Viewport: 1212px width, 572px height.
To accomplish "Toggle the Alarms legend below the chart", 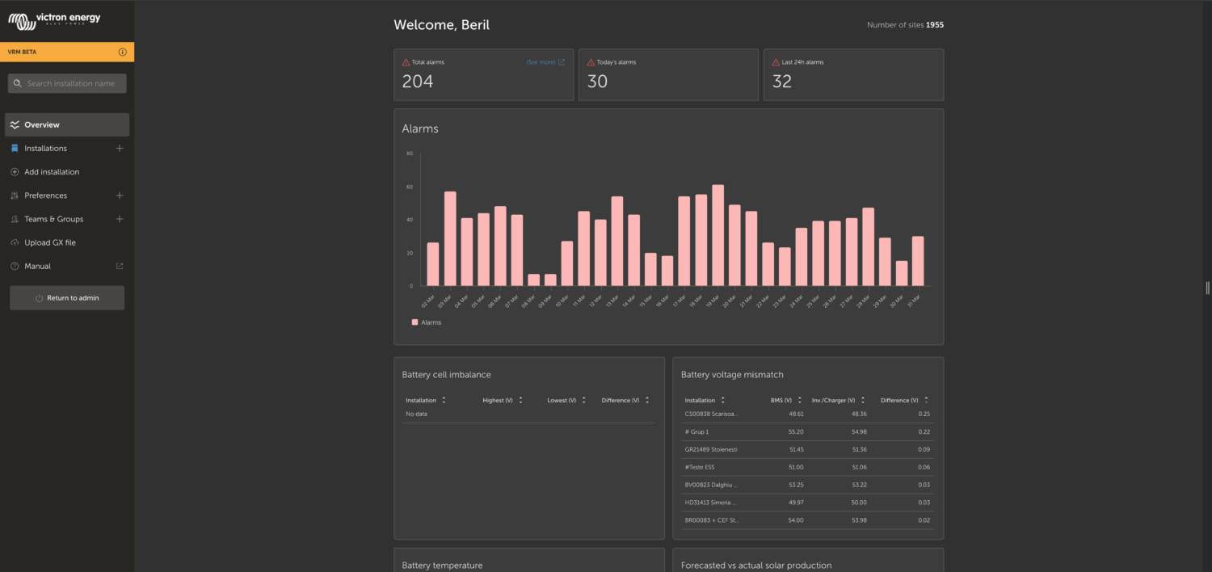I will pyautogui.click(x=426, y=322).
